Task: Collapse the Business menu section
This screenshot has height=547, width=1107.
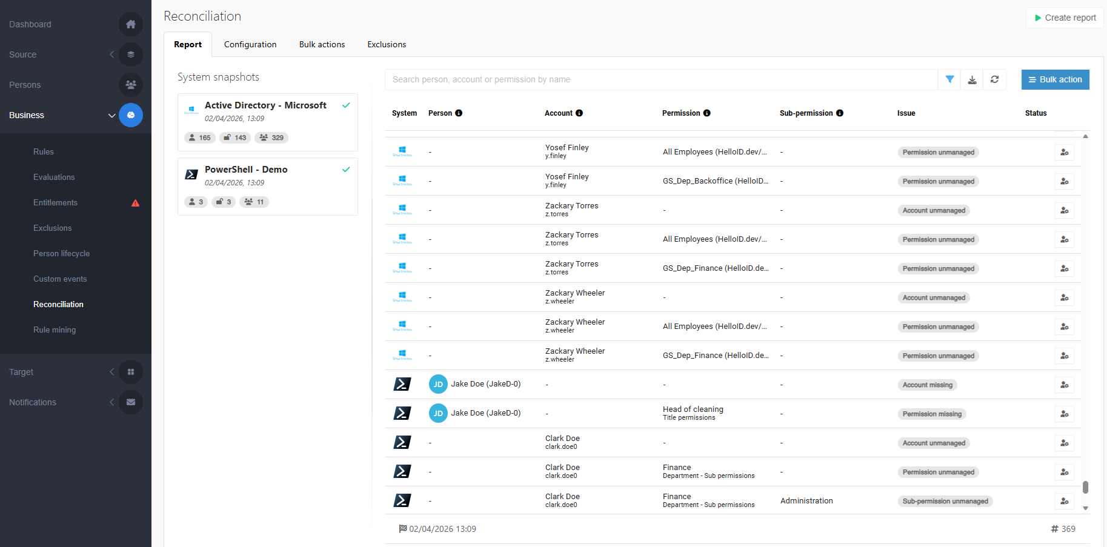Action: 111,115
